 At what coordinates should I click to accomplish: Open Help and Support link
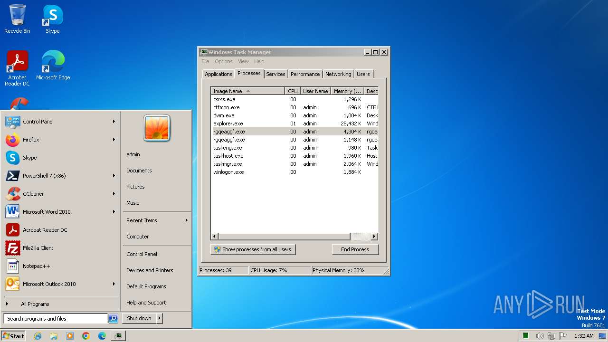coord(146,303)
